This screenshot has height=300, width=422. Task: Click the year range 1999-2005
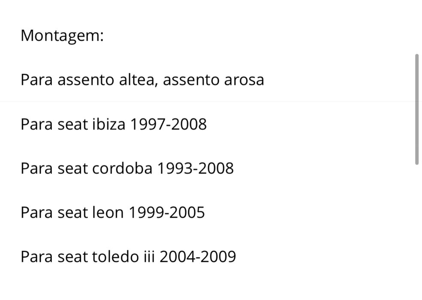pyautogui.click(x=167, y=213)
